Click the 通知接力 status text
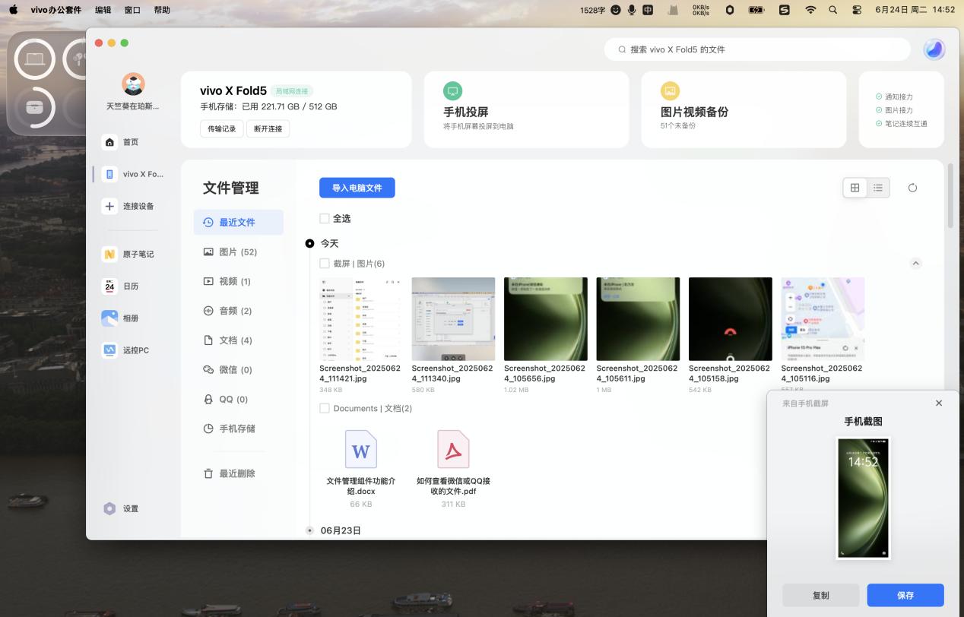The width and height of the screenshot is (964, 617). pos(899,97)
